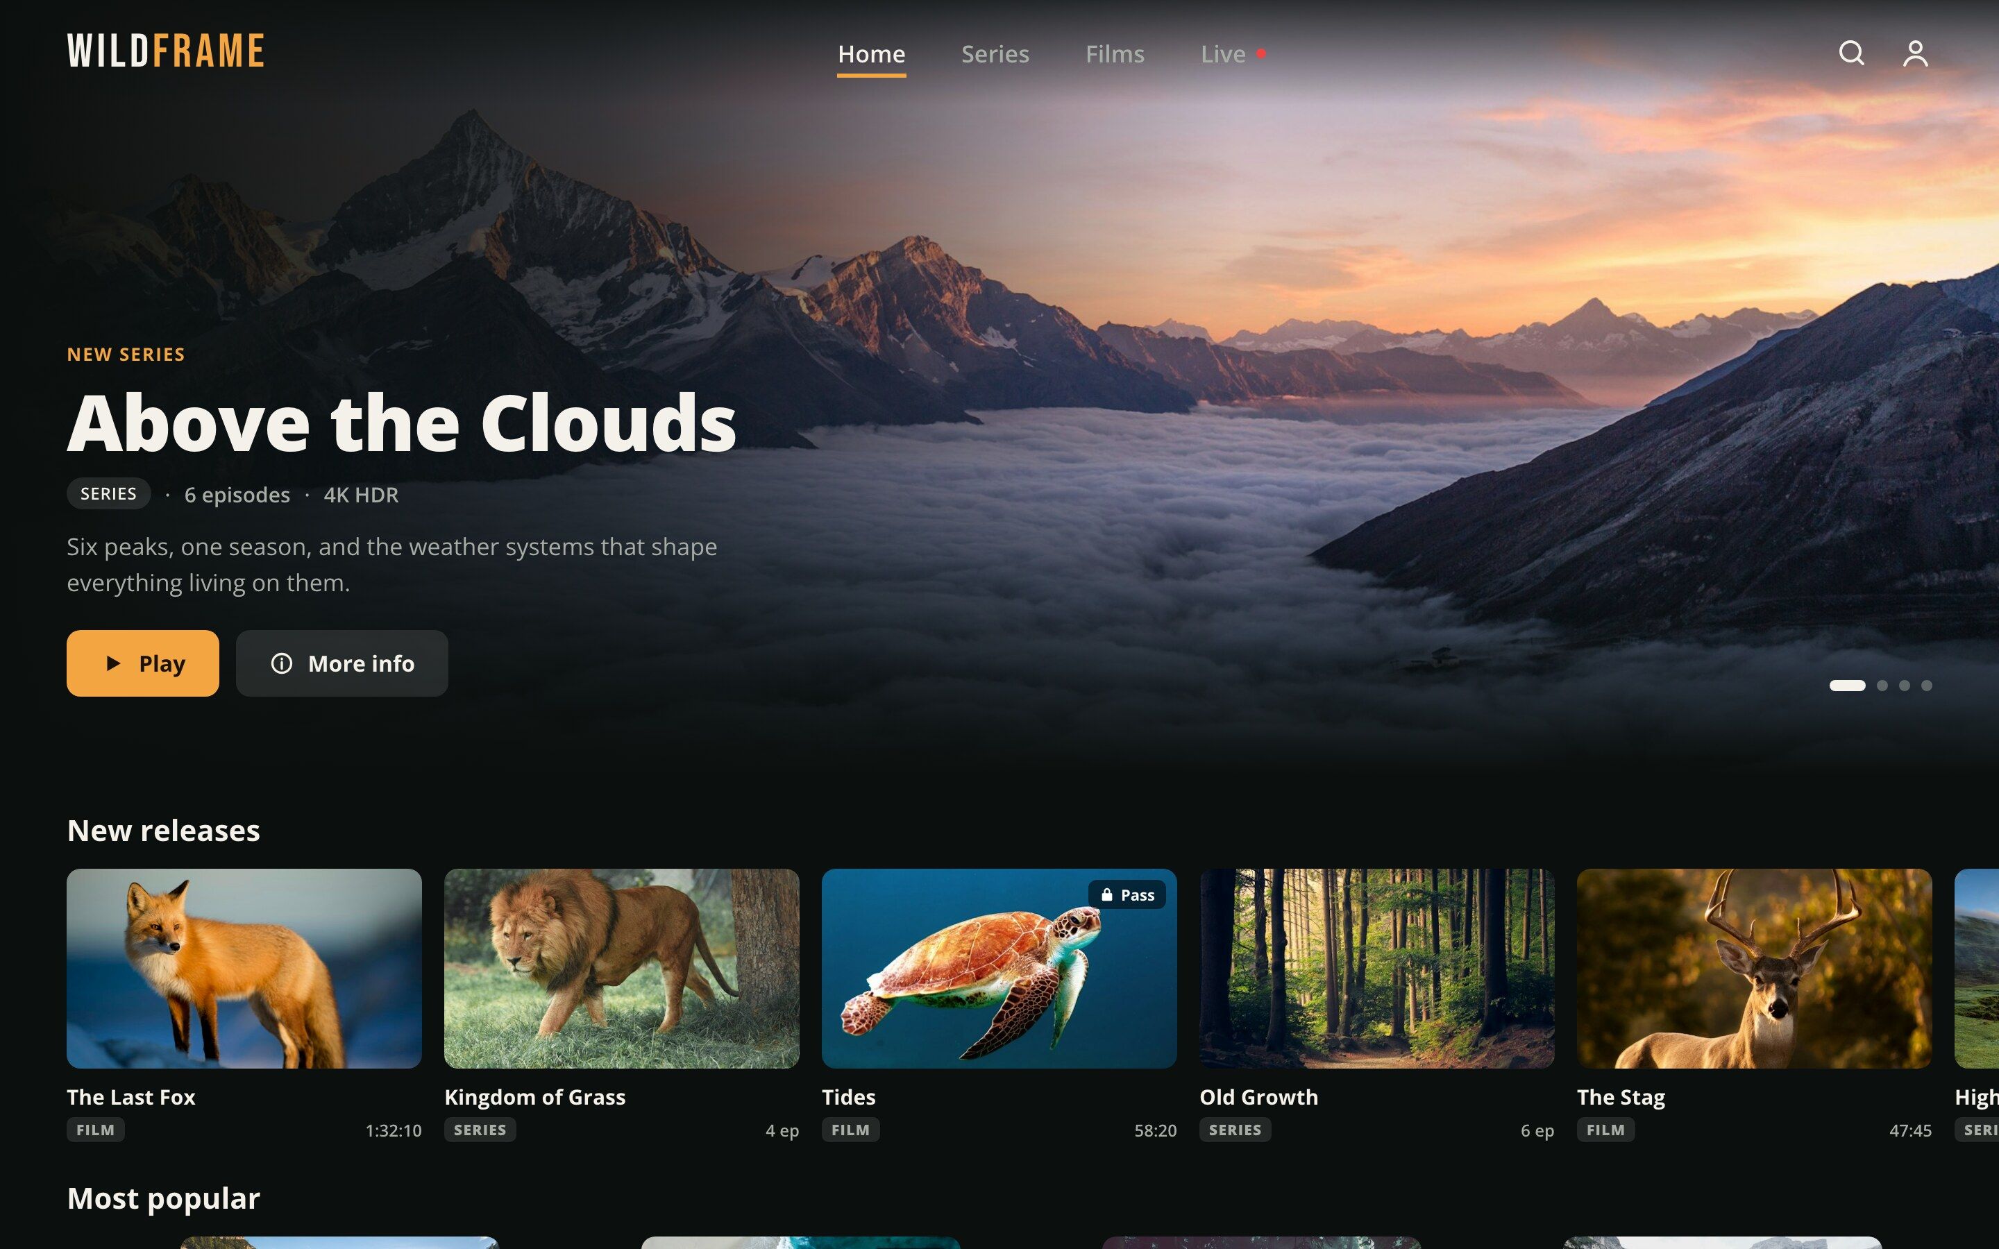This screenshot has width=1999, height=1249.
Task: Click the 'Old Growth' title text
Action: point(1258,1097)
